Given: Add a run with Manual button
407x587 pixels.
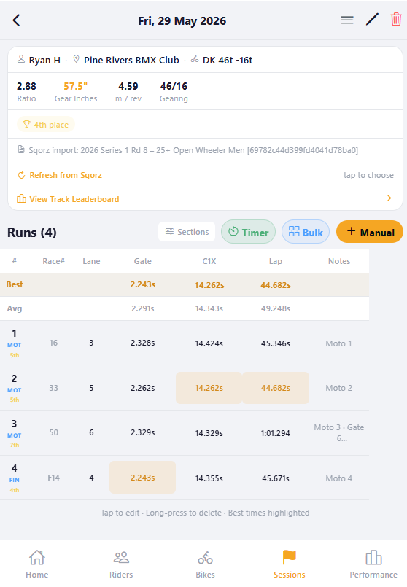Looking at the screenshot, I should [x=370, y=232].
